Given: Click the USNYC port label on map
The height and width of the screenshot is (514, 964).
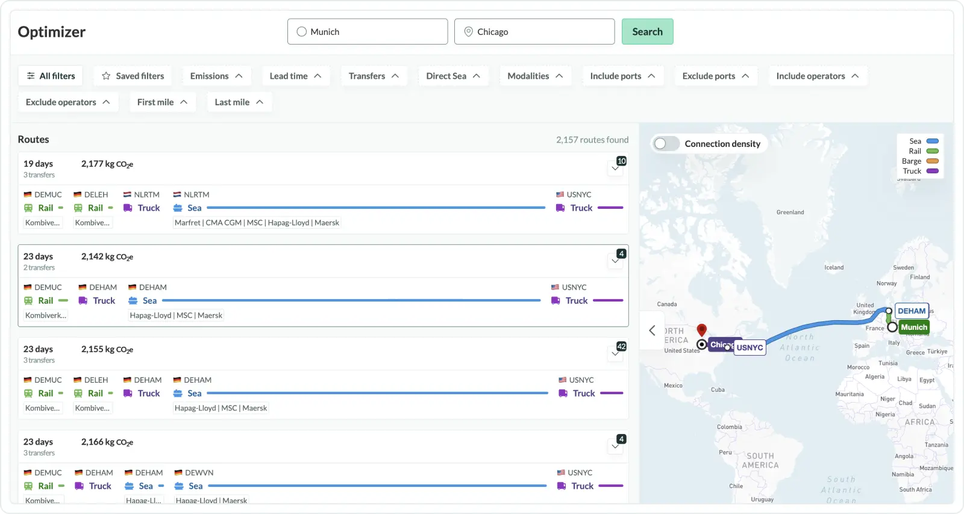Looking at the screenshot, I should coord(750,348).
